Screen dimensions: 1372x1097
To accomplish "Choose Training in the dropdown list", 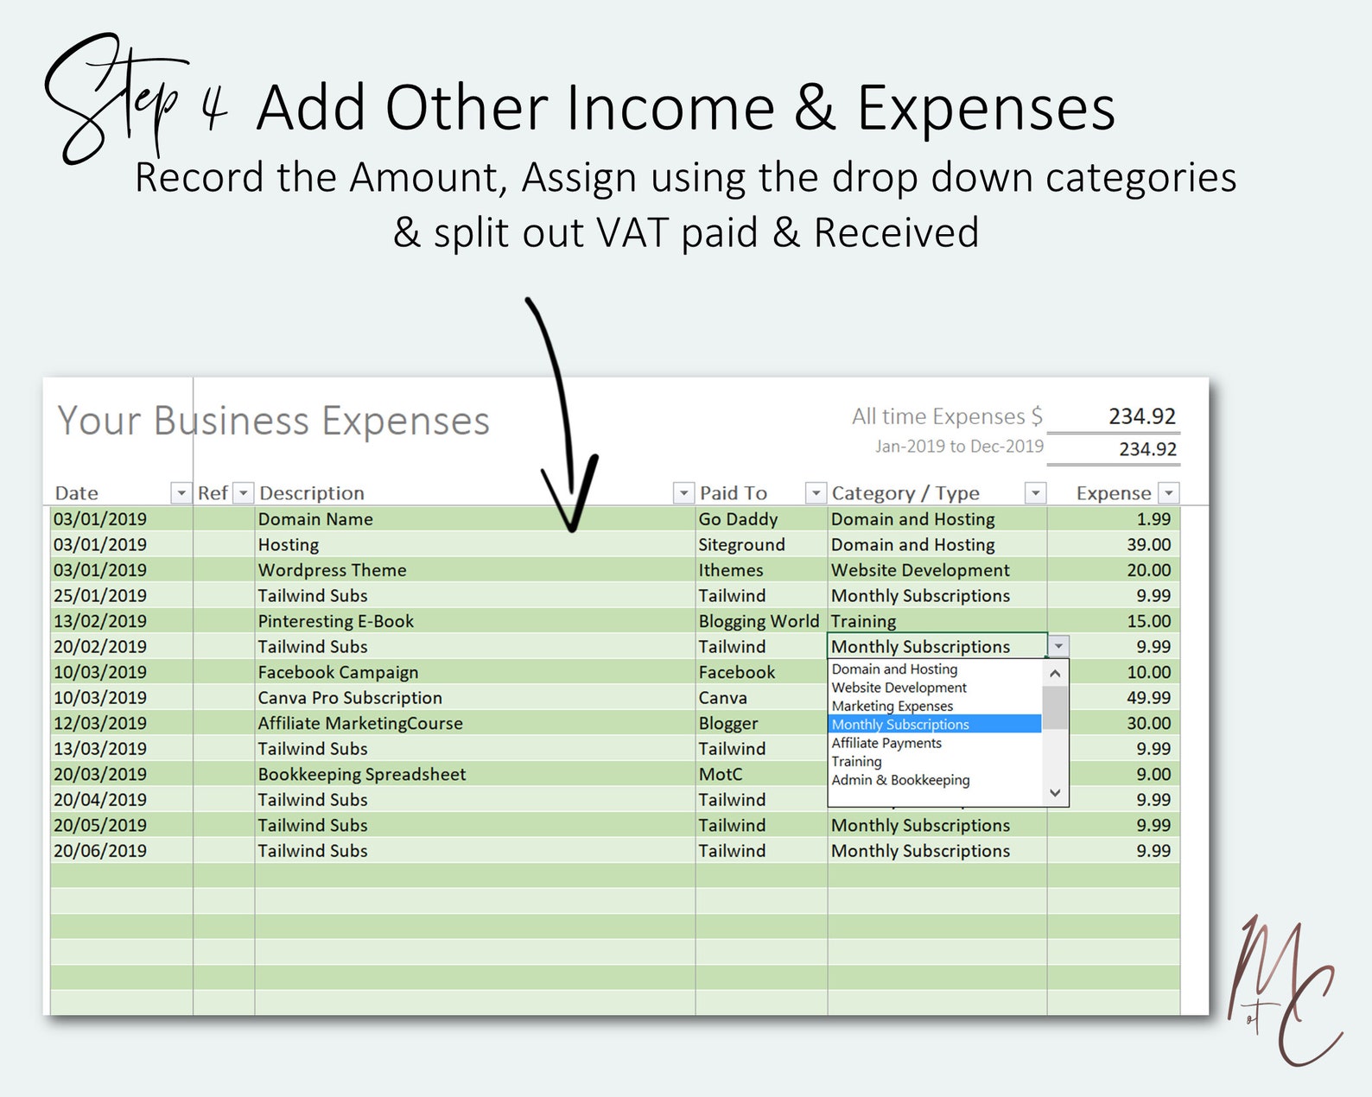I will (x=935, y=761).
